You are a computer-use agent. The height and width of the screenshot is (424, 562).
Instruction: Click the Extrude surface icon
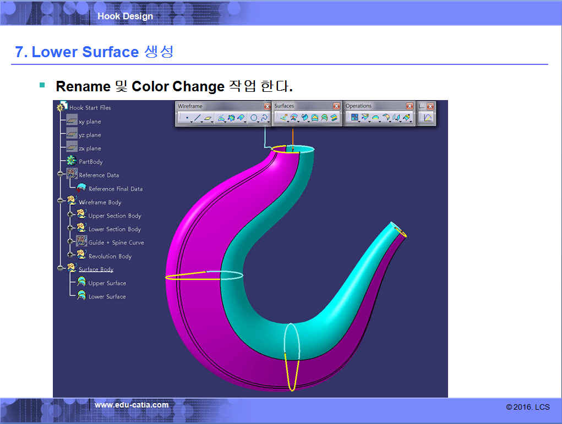point(284,118)
